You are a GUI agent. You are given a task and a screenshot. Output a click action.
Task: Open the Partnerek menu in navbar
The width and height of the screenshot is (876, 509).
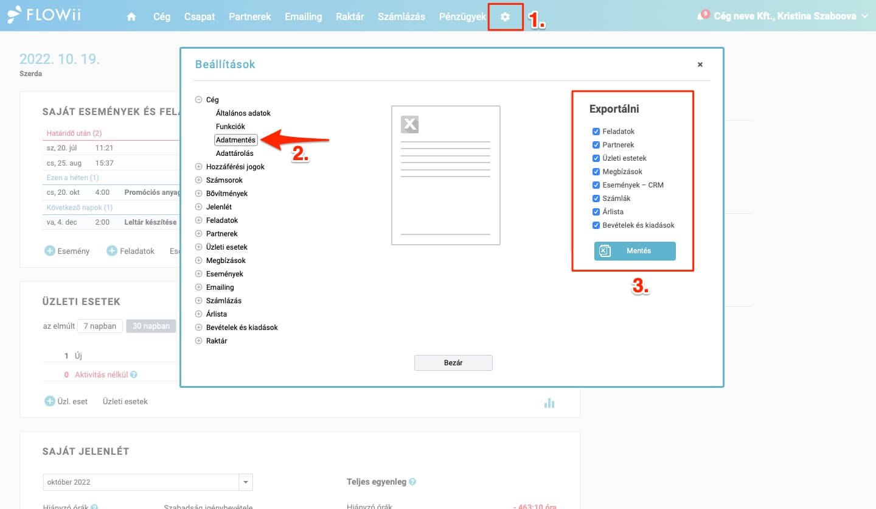250,16
